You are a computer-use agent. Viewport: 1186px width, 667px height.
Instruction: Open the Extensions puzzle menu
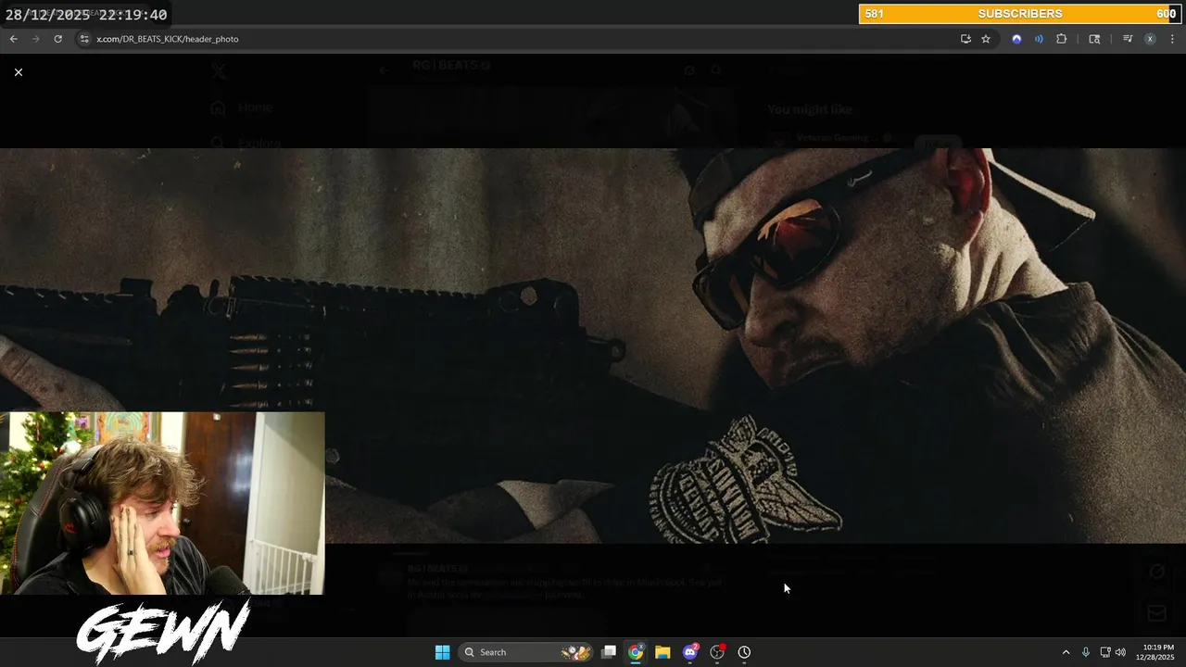point(1062,39)
